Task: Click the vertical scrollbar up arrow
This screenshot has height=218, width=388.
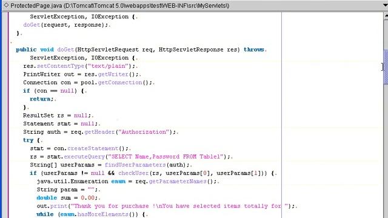Action: 386,16
